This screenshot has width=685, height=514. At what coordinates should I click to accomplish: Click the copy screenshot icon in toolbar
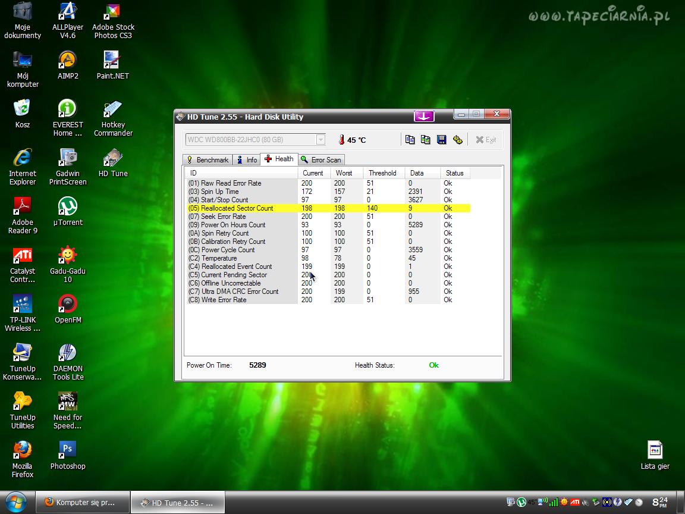(426, 140)
